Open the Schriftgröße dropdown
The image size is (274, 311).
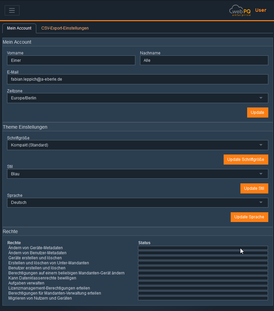(x=137, y=145)
